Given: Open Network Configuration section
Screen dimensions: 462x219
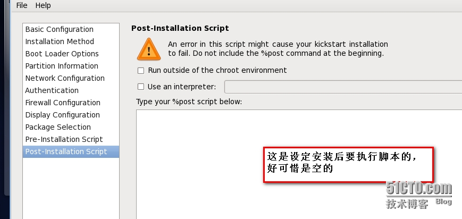Looking at the screenshot, I should (65, 78).
